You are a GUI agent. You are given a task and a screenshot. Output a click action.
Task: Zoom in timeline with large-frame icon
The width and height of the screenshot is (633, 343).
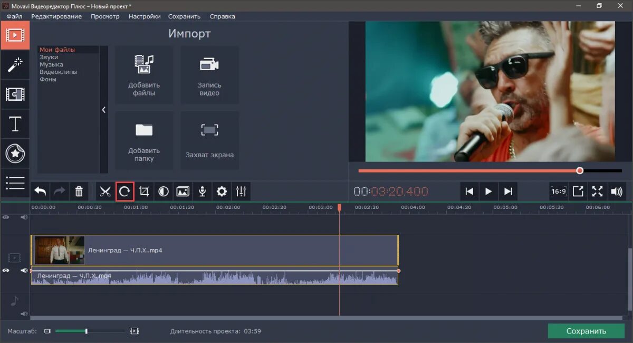click(x=135, y=331)
